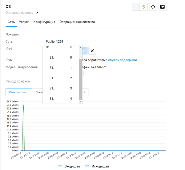
Task: Switch to the Услуги tab
Action: pos(24,22)
